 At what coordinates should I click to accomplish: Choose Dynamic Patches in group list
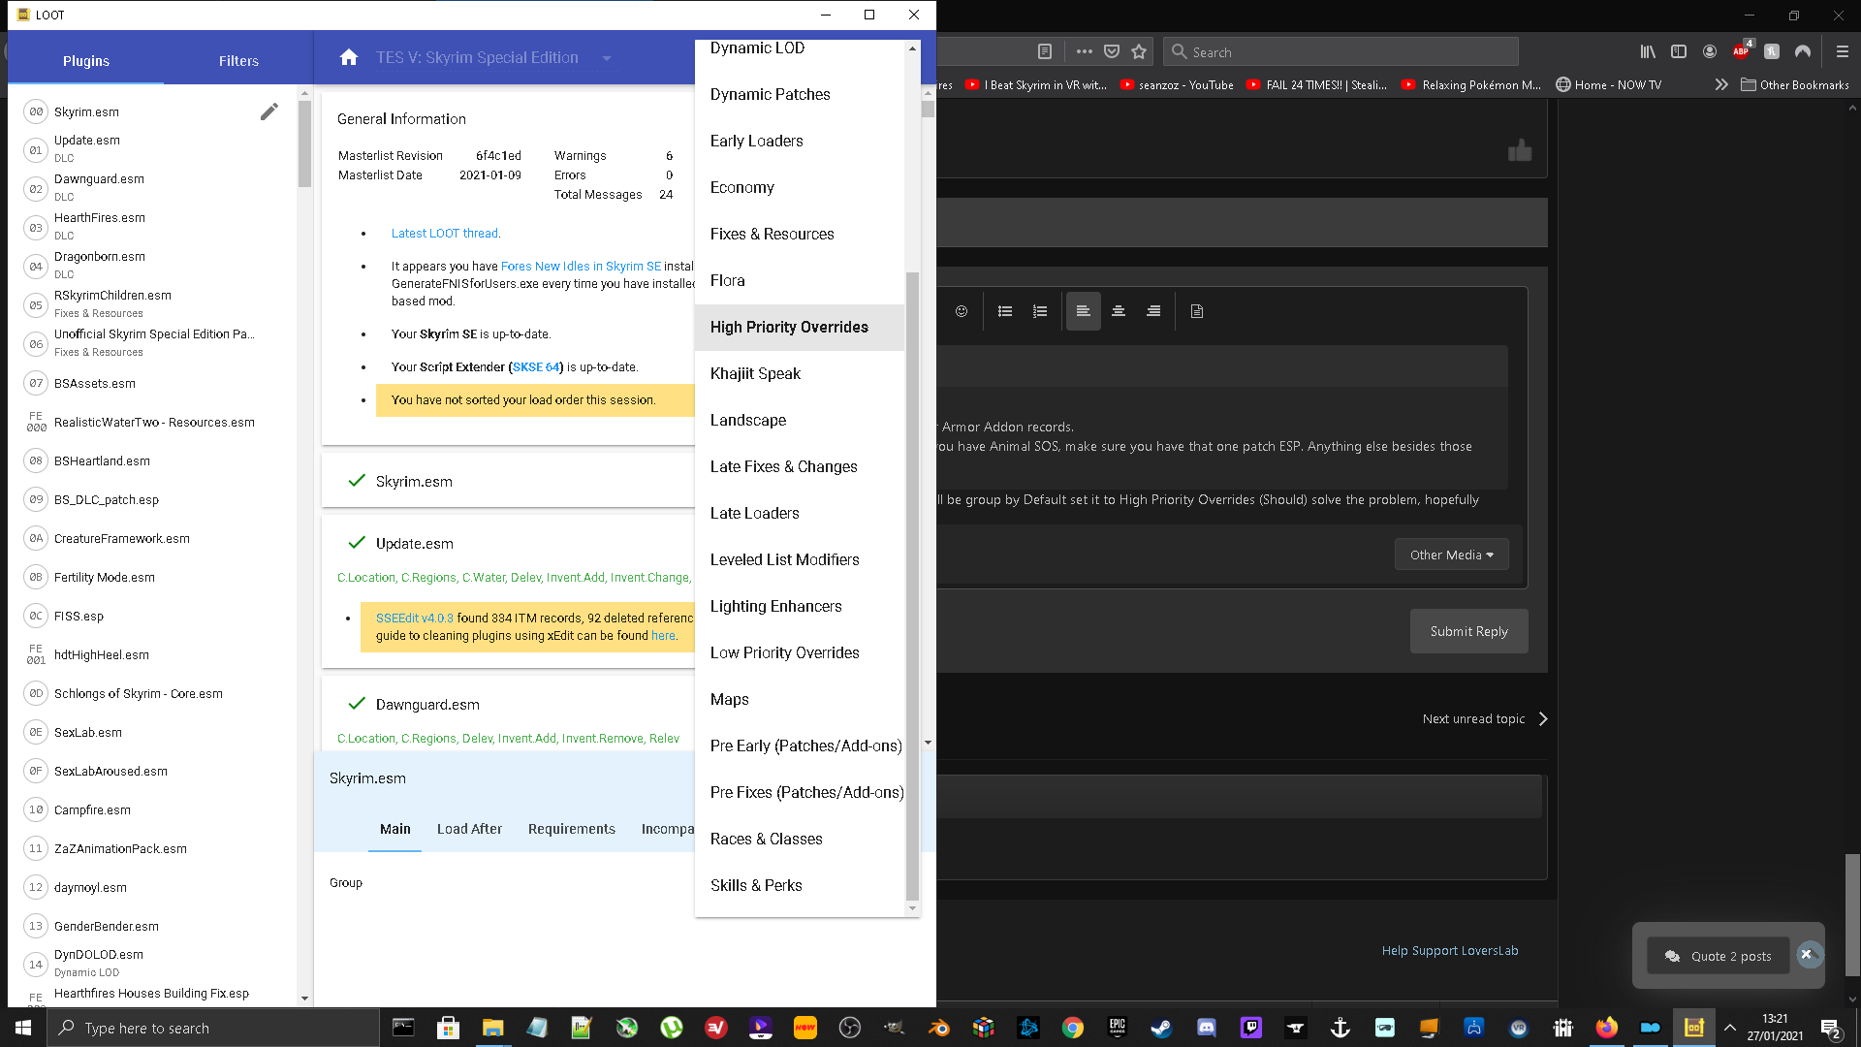pyautogui.click(x=800, y=94)
